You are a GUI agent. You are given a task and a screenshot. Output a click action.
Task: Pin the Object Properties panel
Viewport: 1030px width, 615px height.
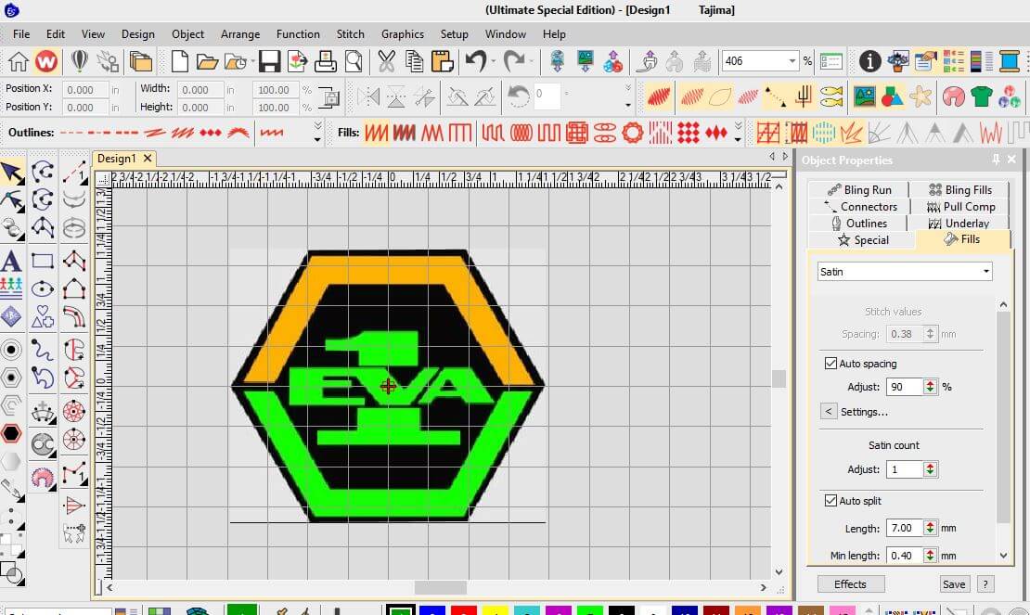tap(996, 160)
